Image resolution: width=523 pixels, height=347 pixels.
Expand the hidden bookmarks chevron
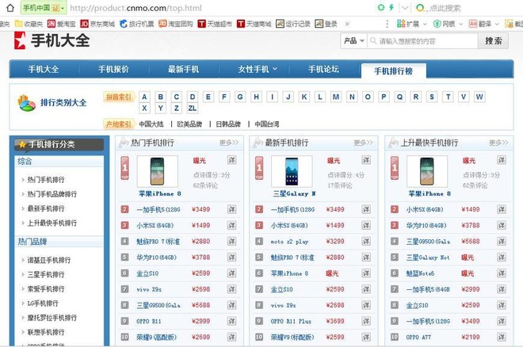point(347,24)
